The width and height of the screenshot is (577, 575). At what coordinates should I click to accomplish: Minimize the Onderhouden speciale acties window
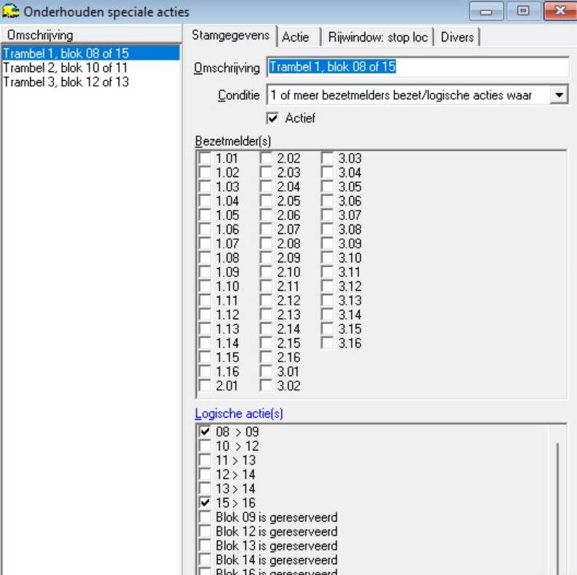coord(486,12)
